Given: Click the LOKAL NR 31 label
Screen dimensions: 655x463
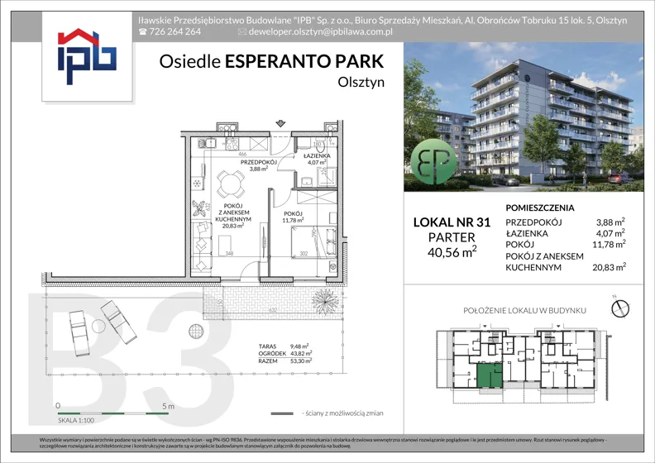Looking at the screenshot, I should [452, 222].
